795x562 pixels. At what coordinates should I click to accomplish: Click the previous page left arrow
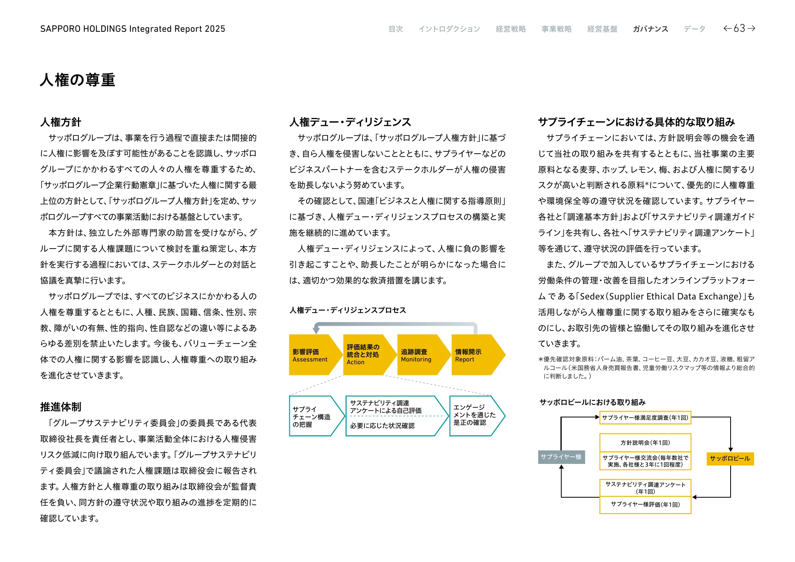727,28
